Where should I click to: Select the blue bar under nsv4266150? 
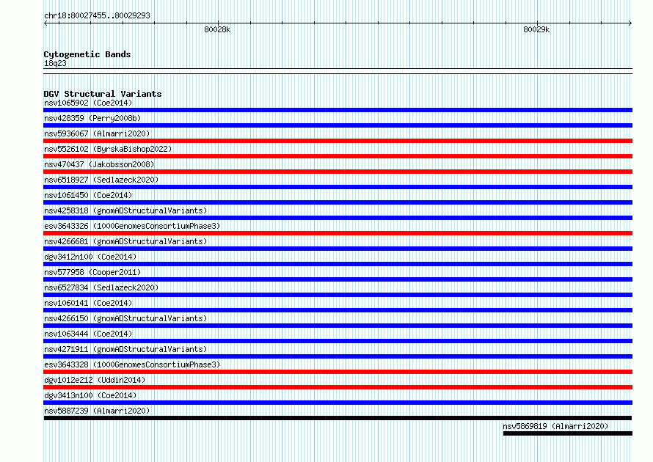coord(338,326)
